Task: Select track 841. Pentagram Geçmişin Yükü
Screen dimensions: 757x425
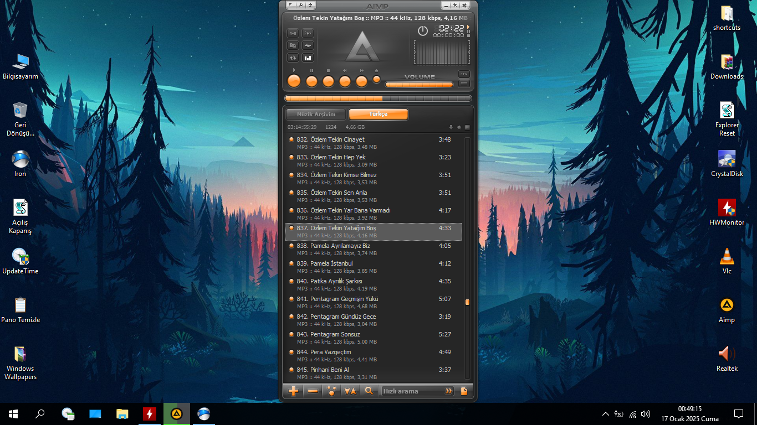Action: (x=374, y=303)
